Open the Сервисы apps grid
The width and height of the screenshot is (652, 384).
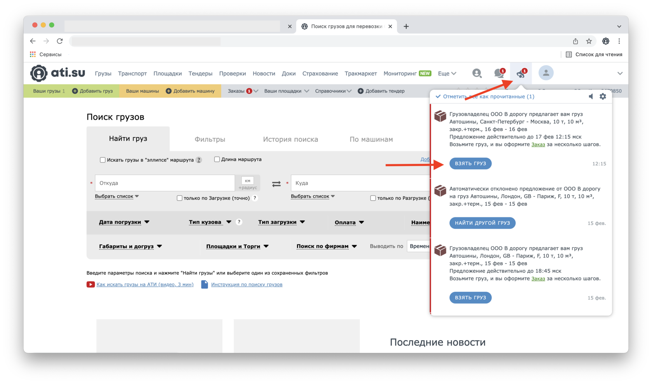33,54
